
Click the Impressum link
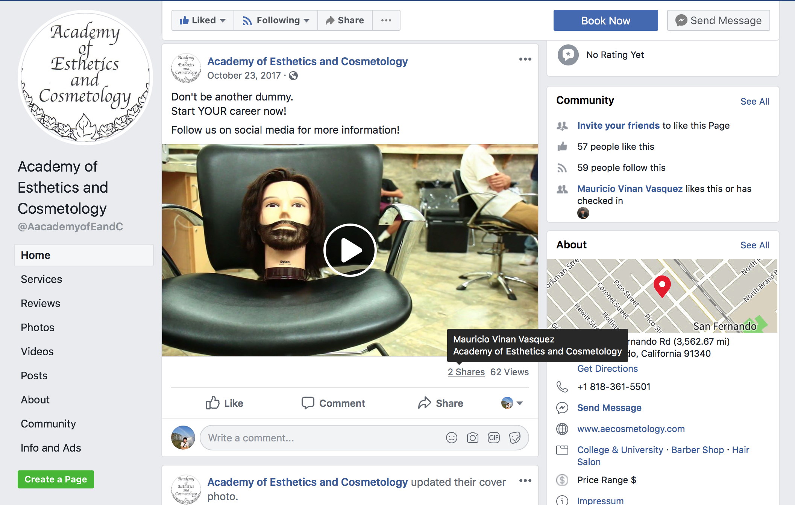(600, 500)
